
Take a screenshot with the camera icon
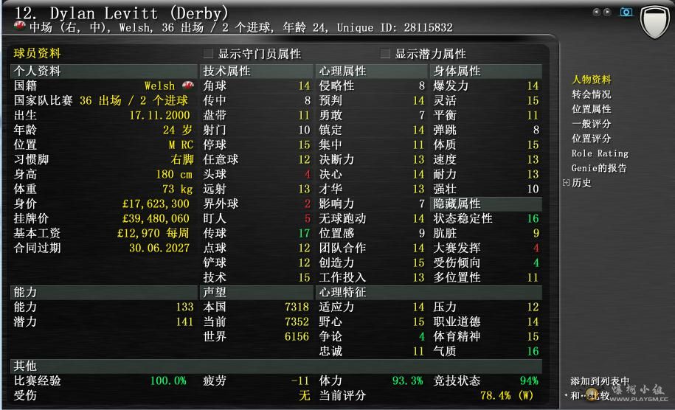pyautogui.click(x=626, y=12)
